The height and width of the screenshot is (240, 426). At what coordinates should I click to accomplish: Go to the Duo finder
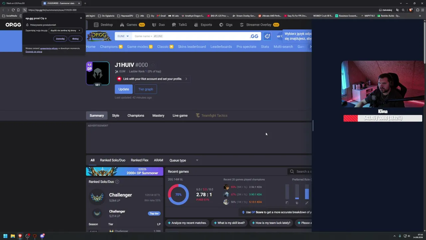click(x=158, y=25)
